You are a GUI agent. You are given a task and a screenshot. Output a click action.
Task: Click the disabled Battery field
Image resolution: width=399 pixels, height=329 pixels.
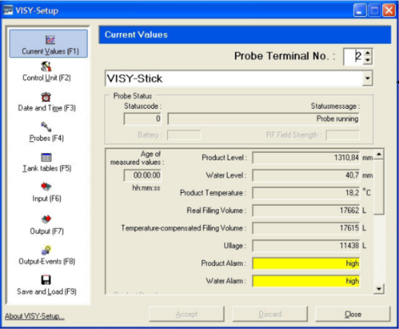pos(184,134)
